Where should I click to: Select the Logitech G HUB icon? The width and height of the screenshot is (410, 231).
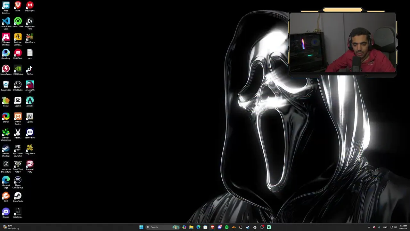(30, 24)
